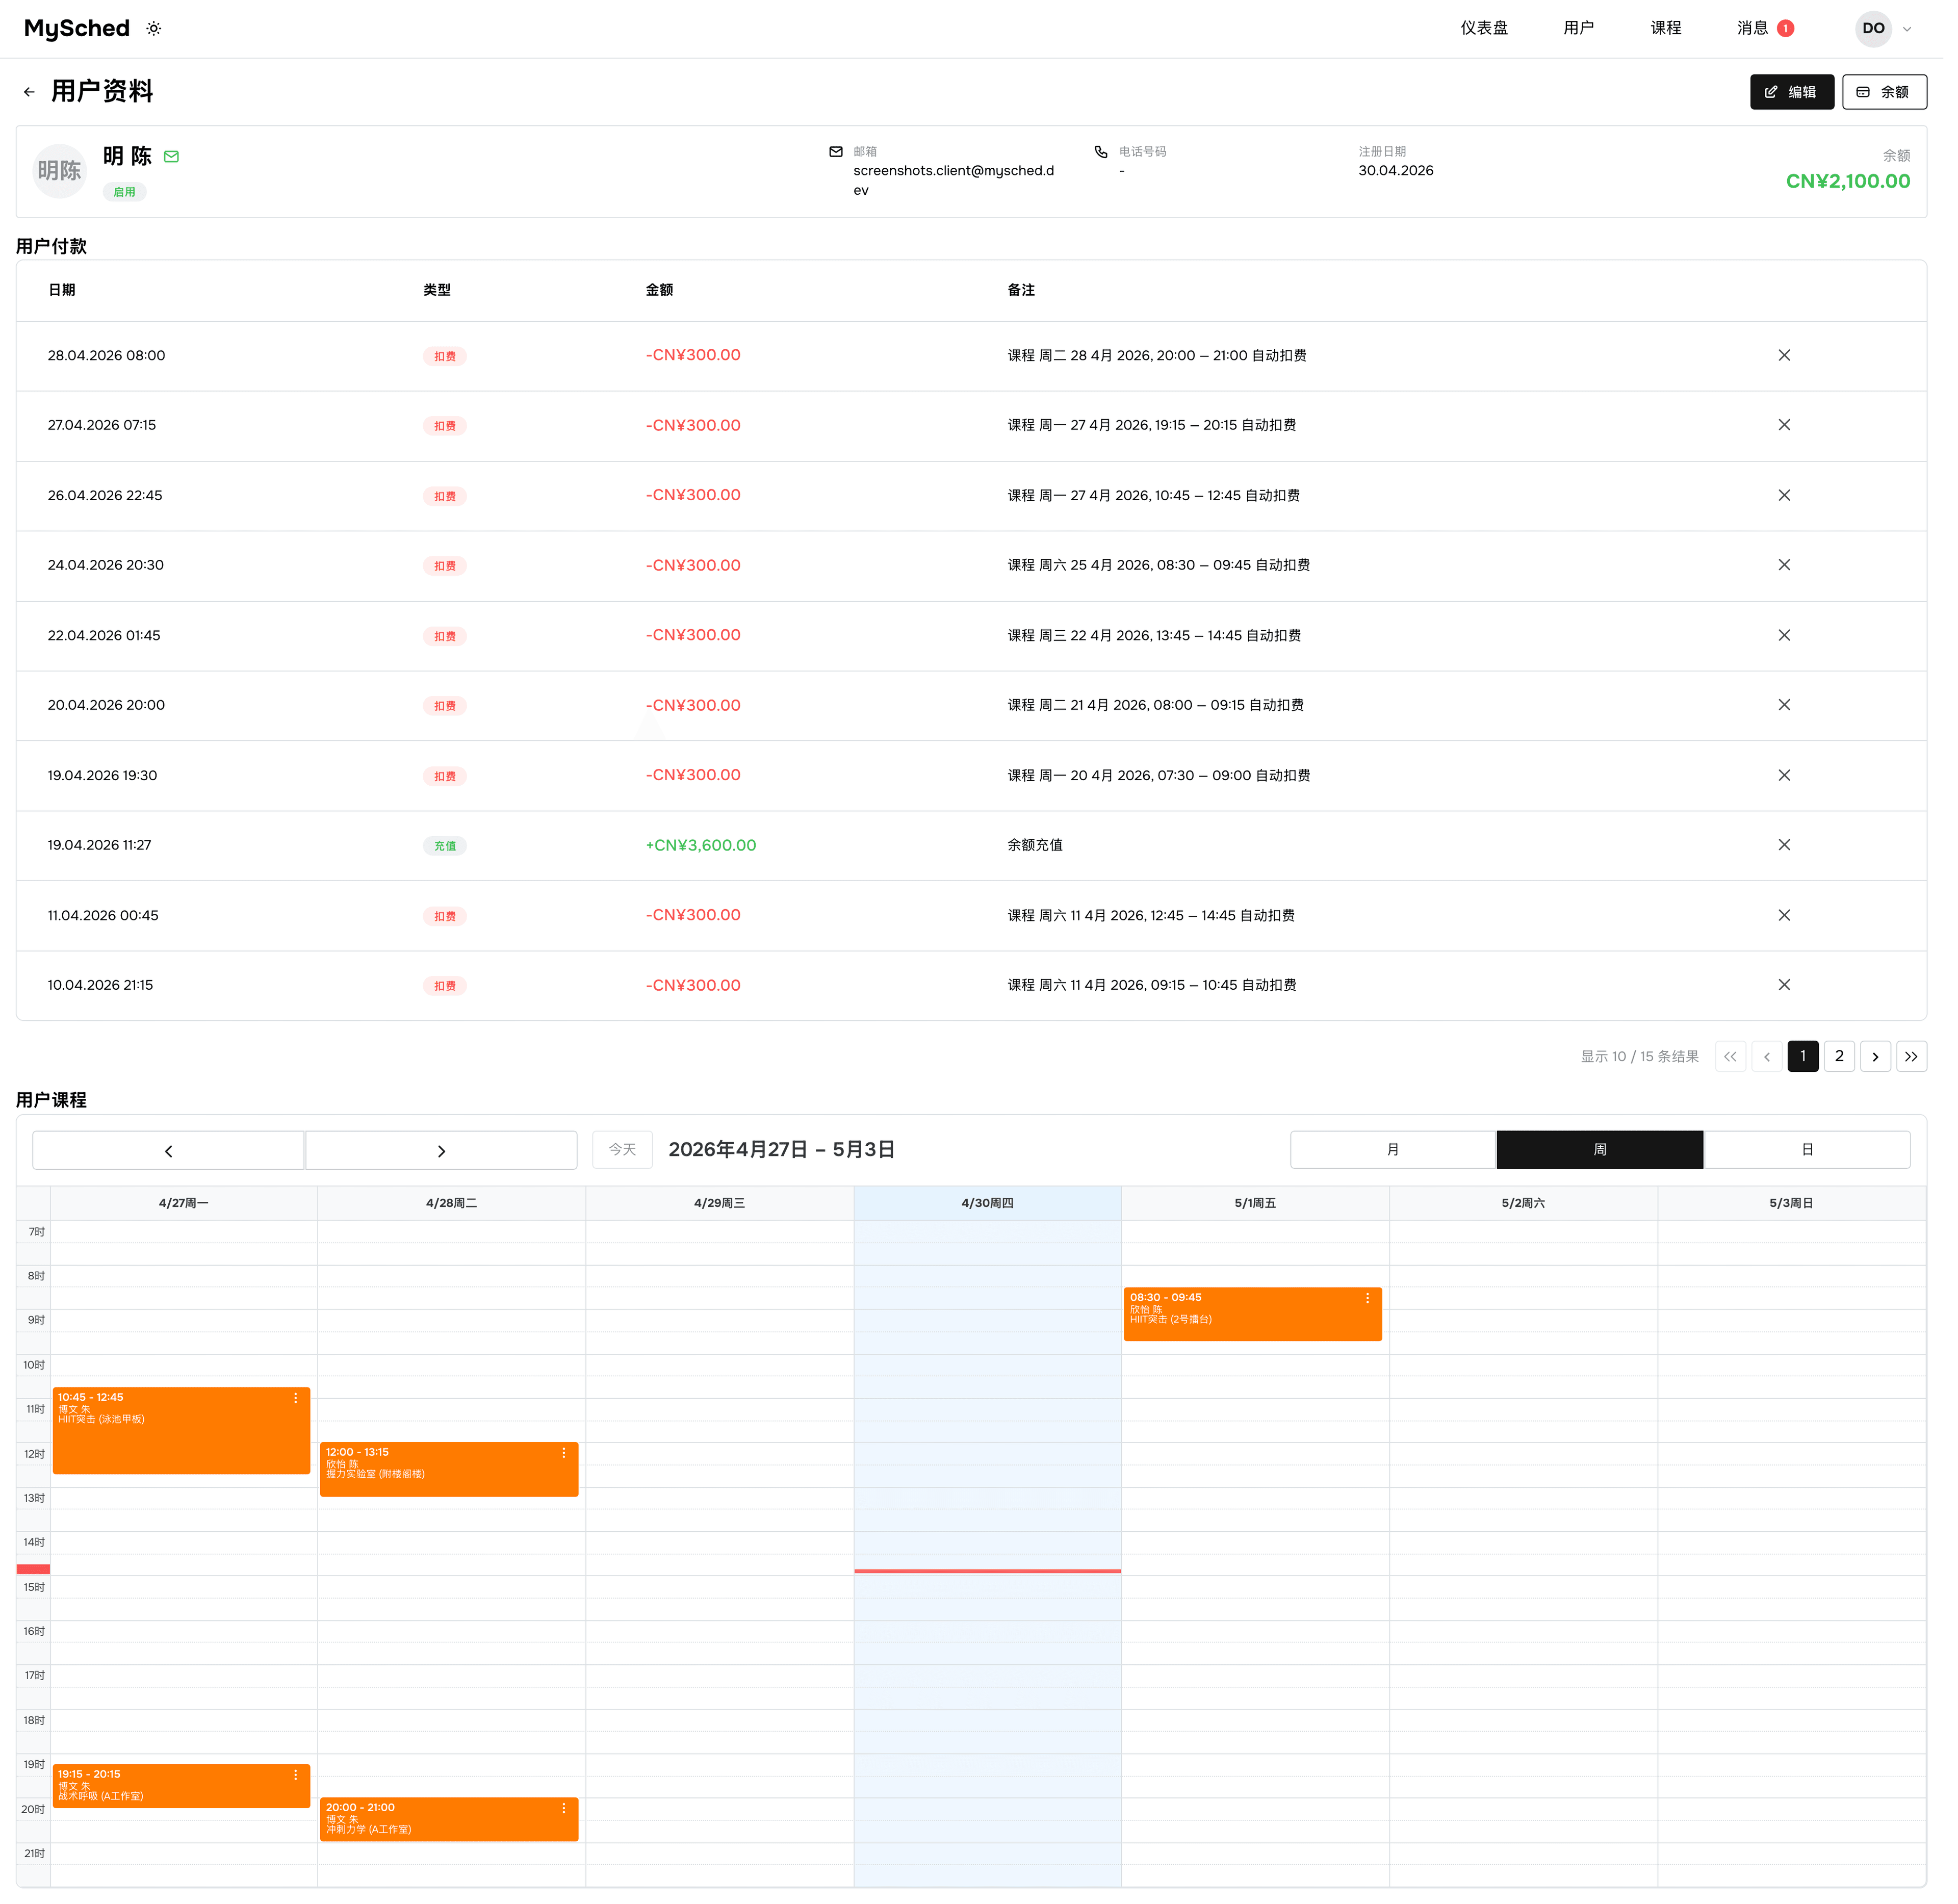Select page 2 of payment results
Image resolution: width=1958 pixels, height=1904 pixels.
(1852, 1064)
